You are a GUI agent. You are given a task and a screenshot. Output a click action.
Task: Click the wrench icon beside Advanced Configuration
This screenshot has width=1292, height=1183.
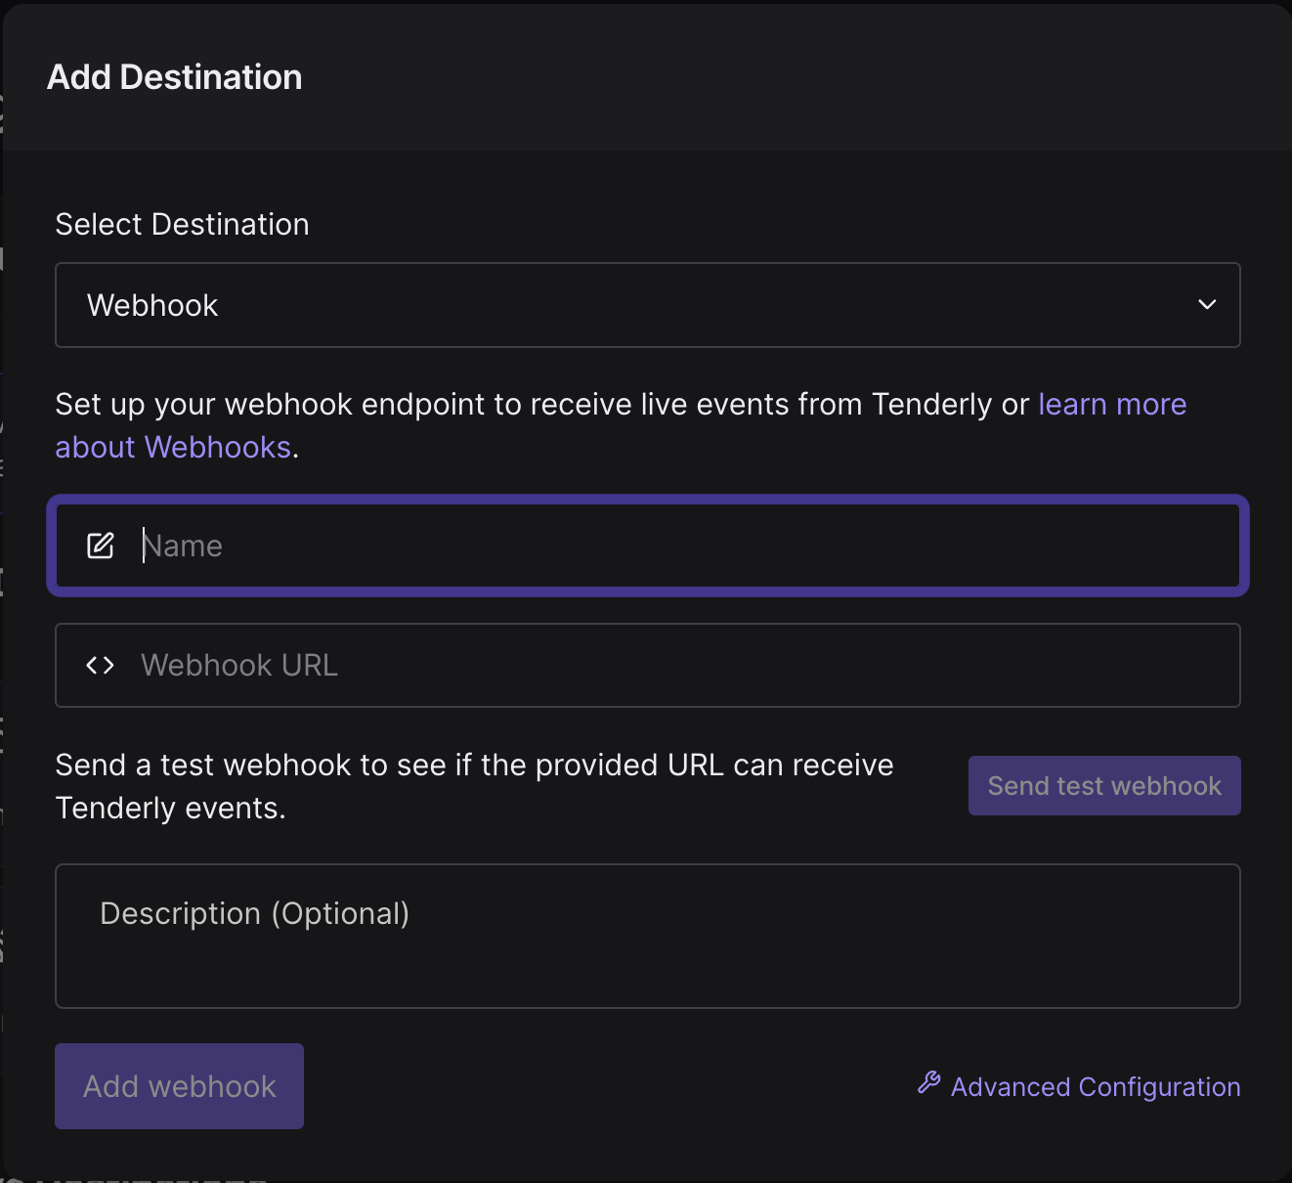click(928, 1082)
